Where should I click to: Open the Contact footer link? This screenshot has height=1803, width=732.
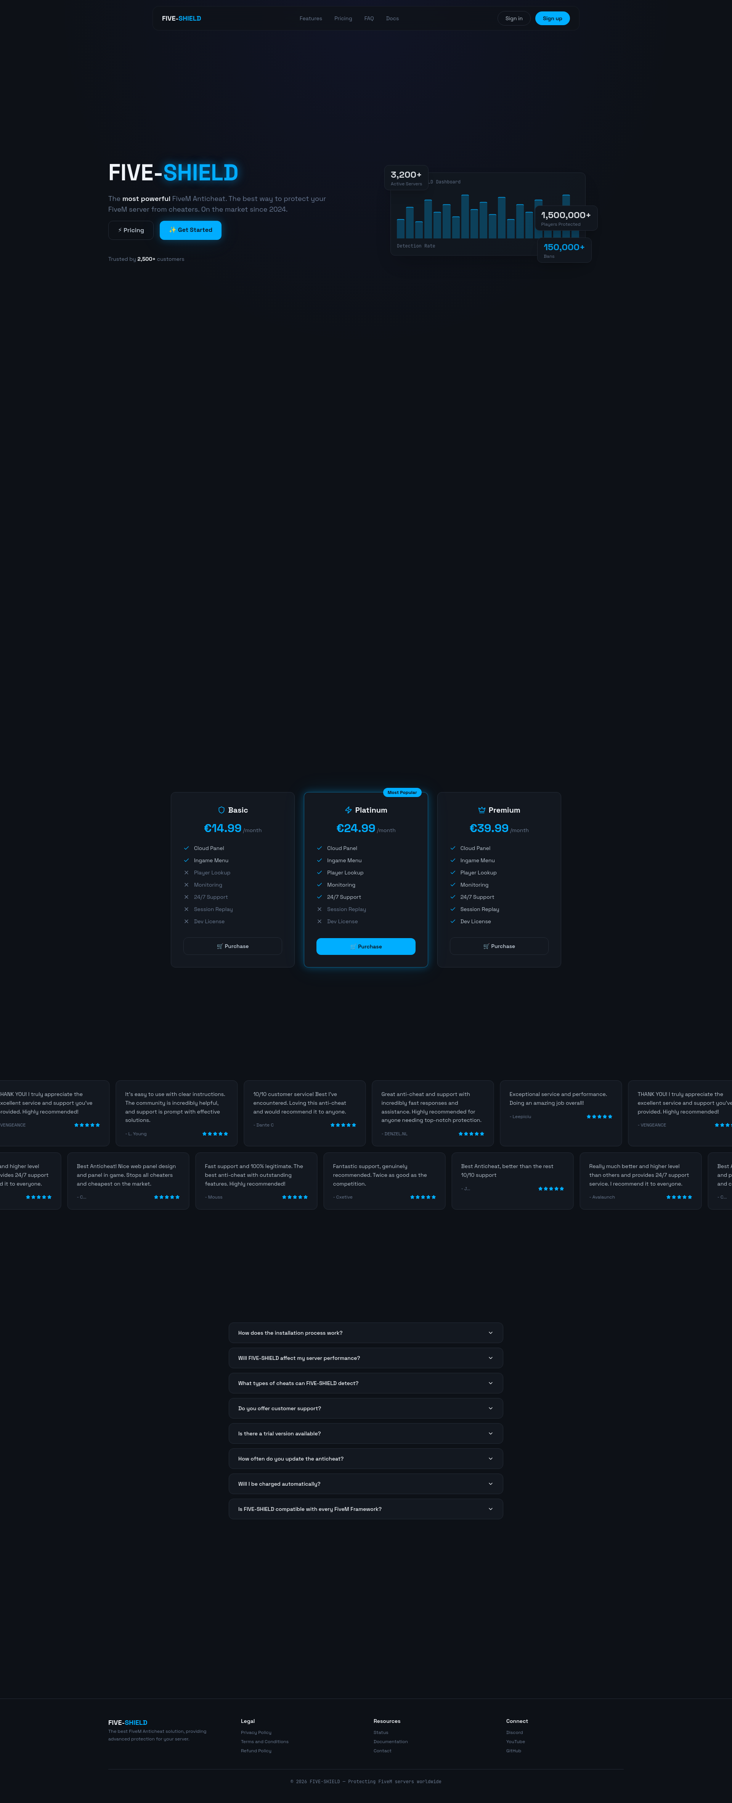pyautogui.click(x=382, y=1751)
